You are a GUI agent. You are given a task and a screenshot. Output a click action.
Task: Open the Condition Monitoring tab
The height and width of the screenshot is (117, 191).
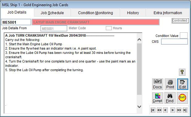coord(95,13)
